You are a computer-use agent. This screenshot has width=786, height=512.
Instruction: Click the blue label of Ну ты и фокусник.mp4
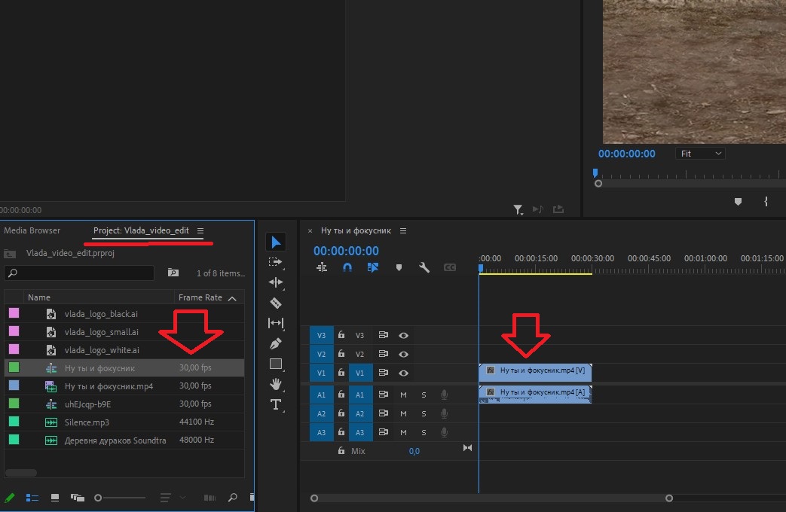point(14,386)
